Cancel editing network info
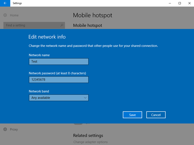This screenshot has height=145, width=194. click(x=156, y=115)
